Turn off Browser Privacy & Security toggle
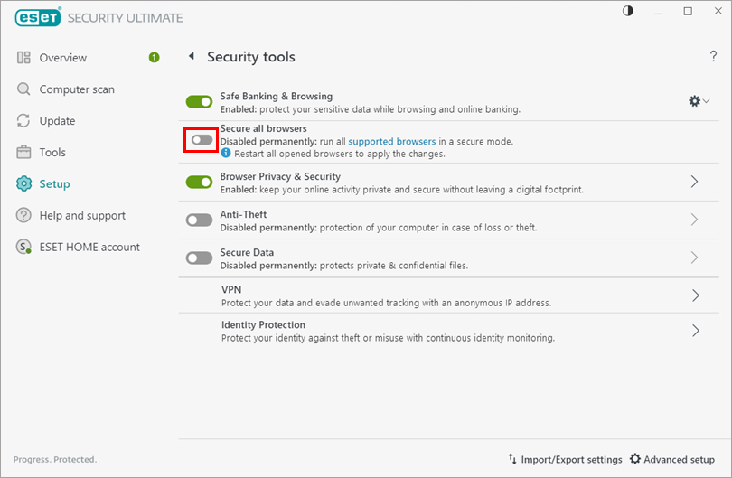The height and width of the screenshot is (478, 732). [x=199, y=183]
